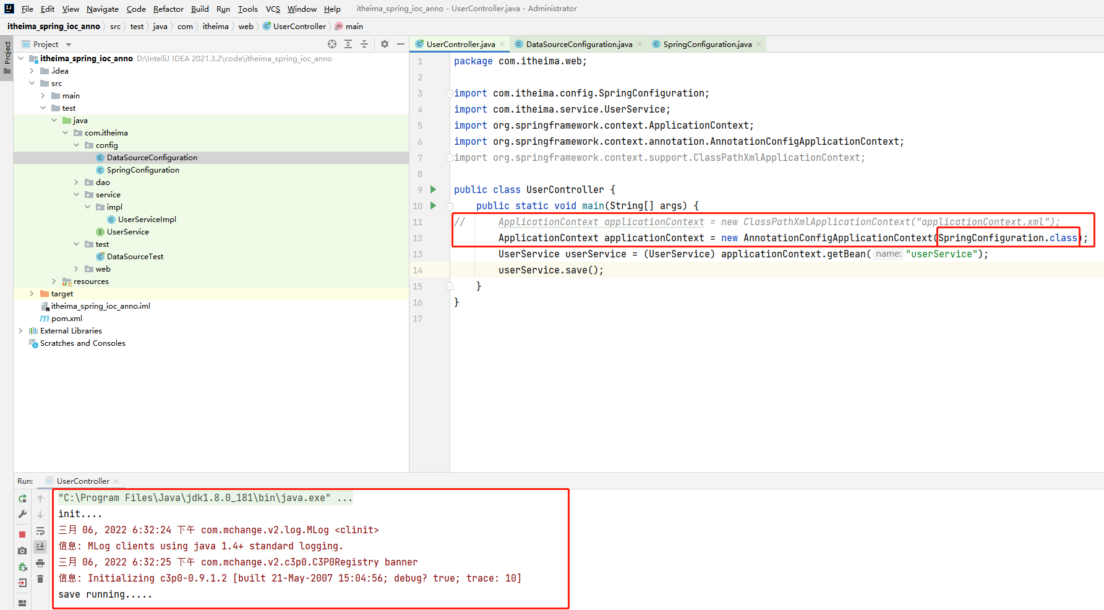Close the DataSourceConfiguration.java tab
This screenshot has width=1104, height=610.
click(640, 44)
